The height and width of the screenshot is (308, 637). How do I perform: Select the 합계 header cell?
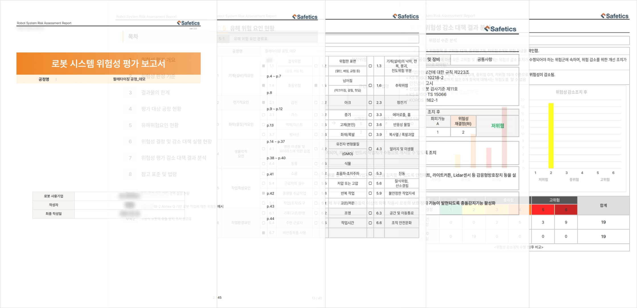pos(603,206)
